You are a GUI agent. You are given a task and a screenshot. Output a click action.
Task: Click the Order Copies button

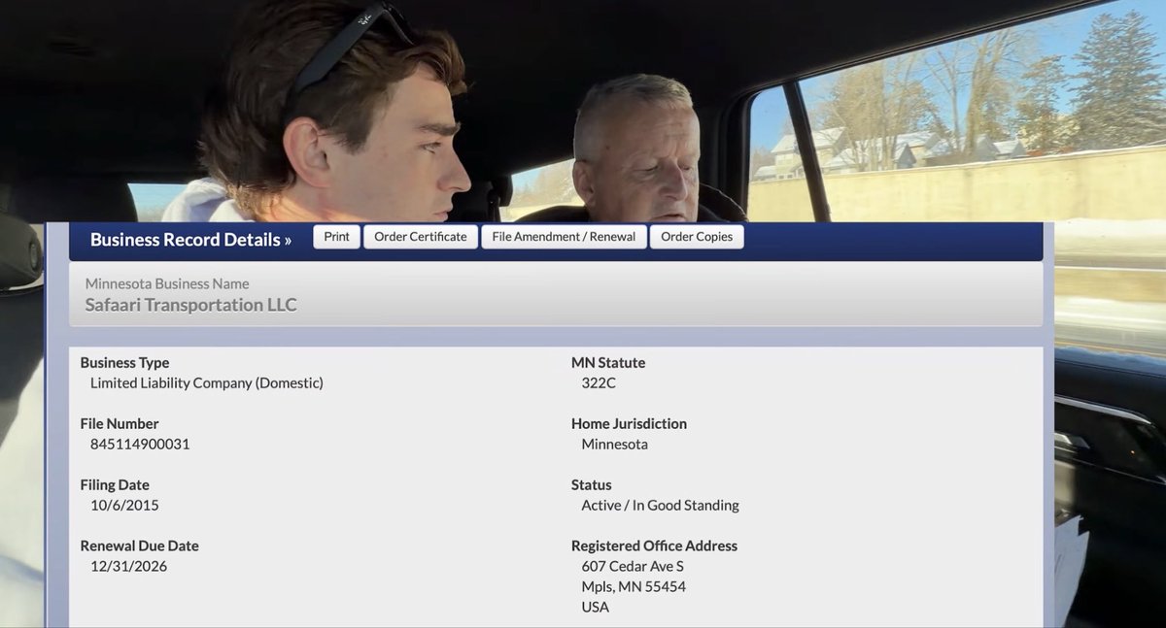coord(697,237)
